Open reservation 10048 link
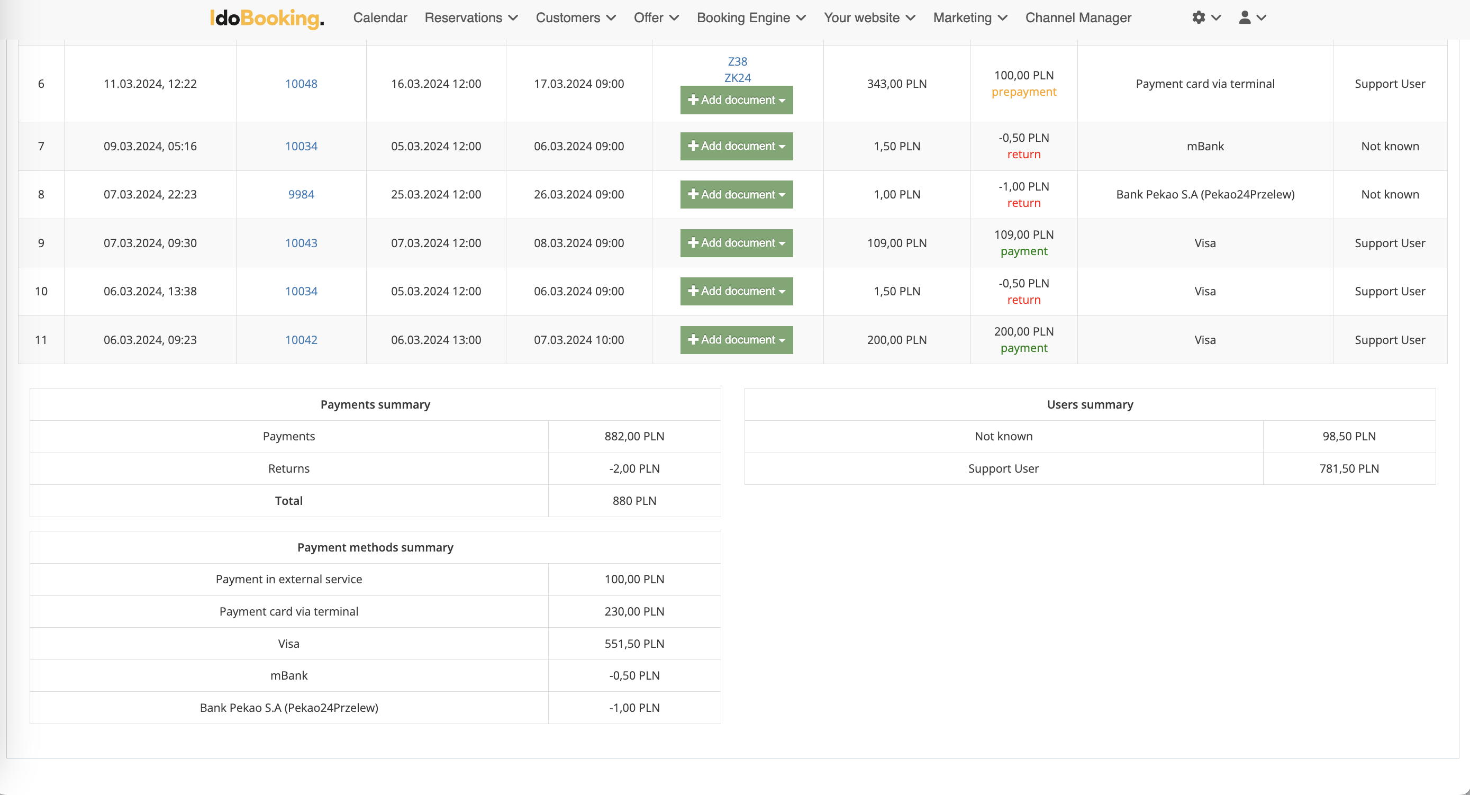The width and height of the screenshot is (1470, 795). coord(301,84)
